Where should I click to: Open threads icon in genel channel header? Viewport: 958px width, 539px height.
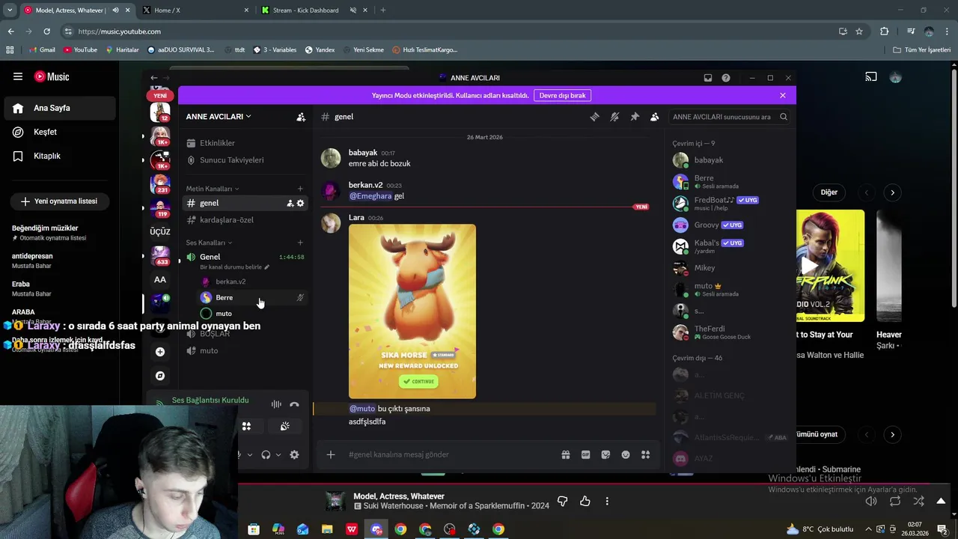(x=595, y=117)
